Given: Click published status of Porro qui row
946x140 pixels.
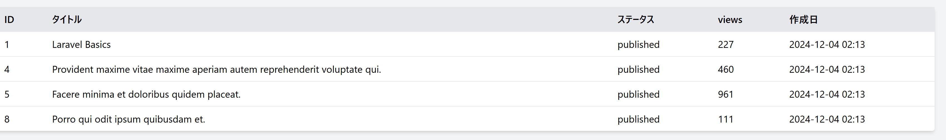Looking at the screenshot, I should (x=638, y=119).
